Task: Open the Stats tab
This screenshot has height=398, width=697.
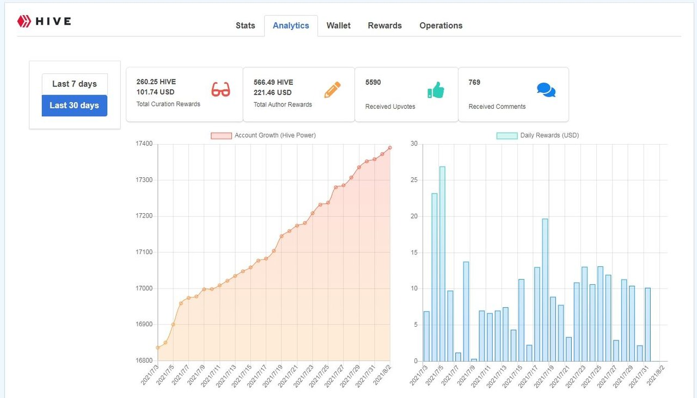Action: coord(245,26)
